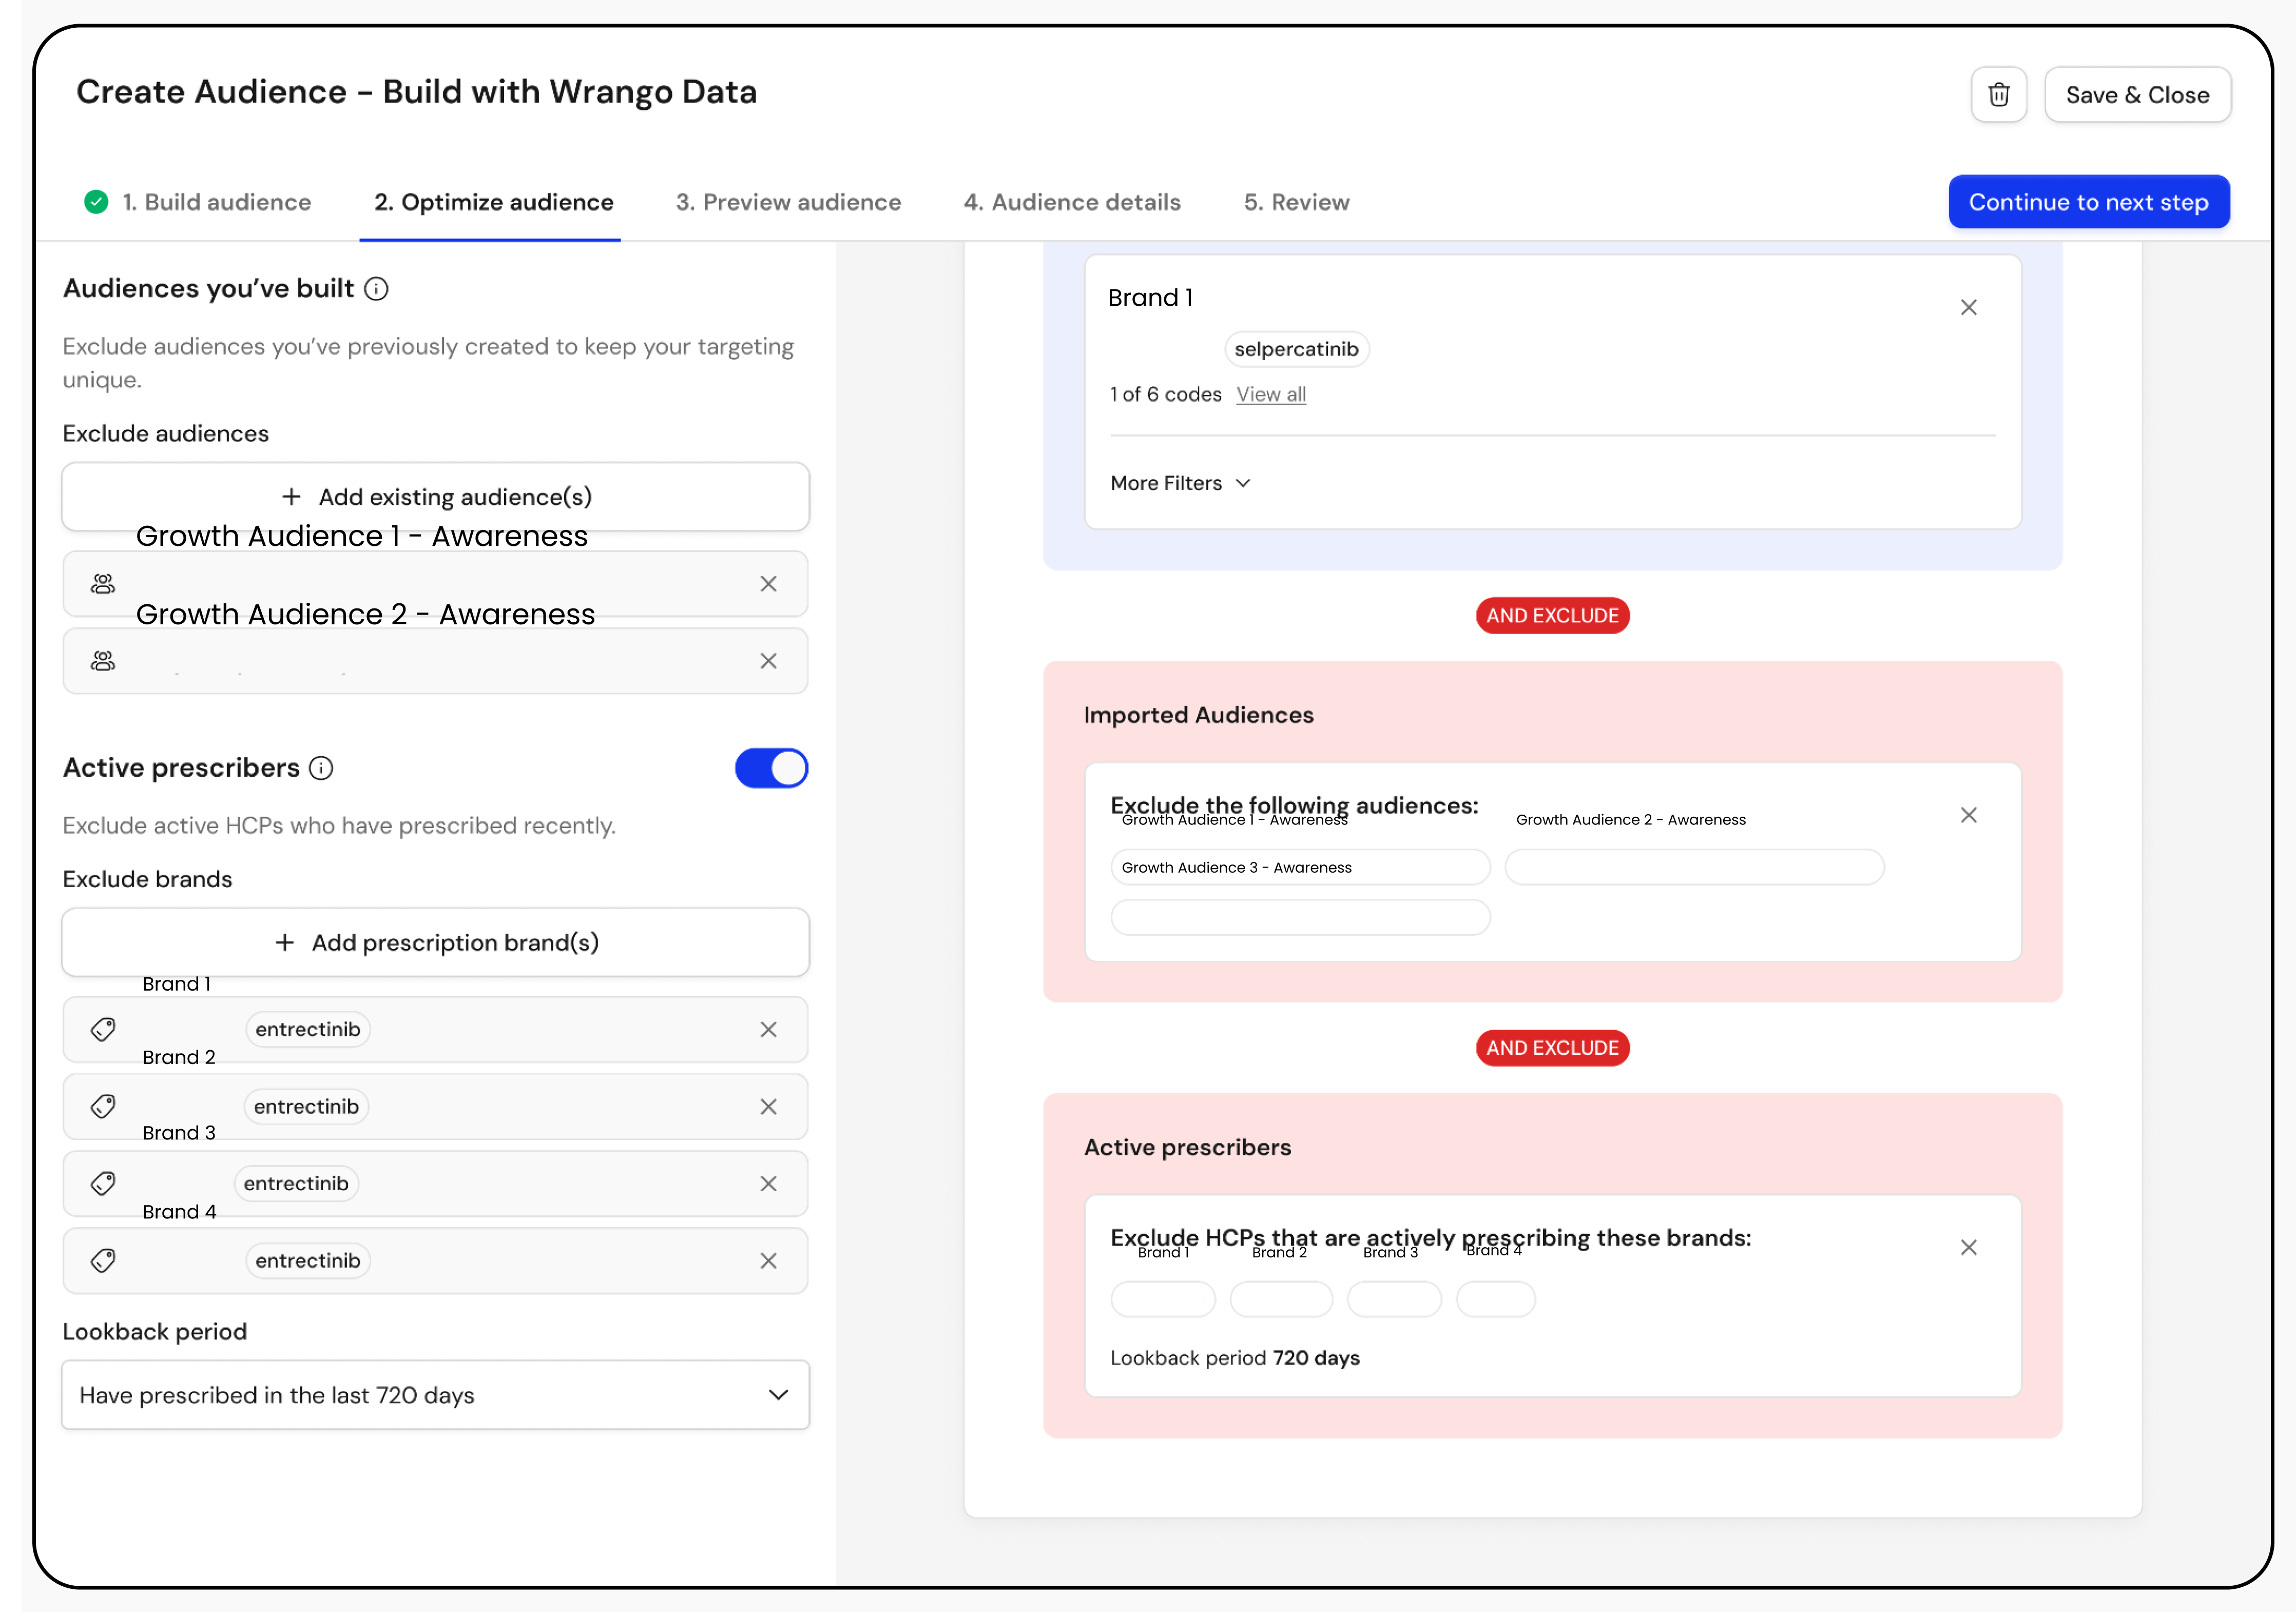The image size is (2296, 1616).
Task: Click info icon beside Audiences you've built
Action: [376, 289]
